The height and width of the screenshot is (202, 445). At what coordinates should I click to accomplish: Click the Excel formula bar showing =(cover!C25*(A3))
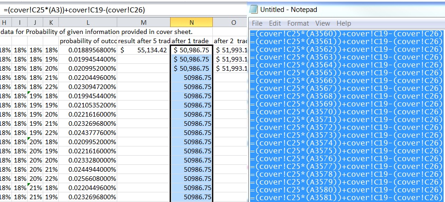click(x=123, y=10)
